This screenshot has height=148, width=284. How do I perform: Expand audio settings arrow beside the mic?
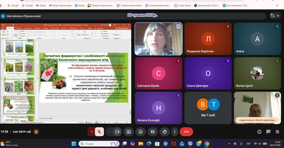pyautogui.click(x=92, y=132)
